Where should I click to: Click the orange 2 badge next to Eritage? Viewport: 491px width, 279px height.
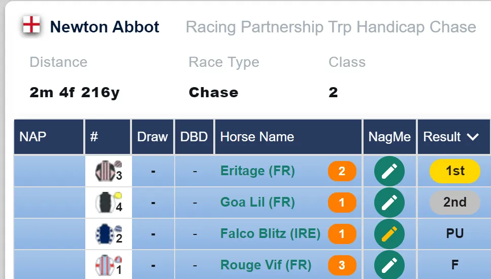point(342,171)
